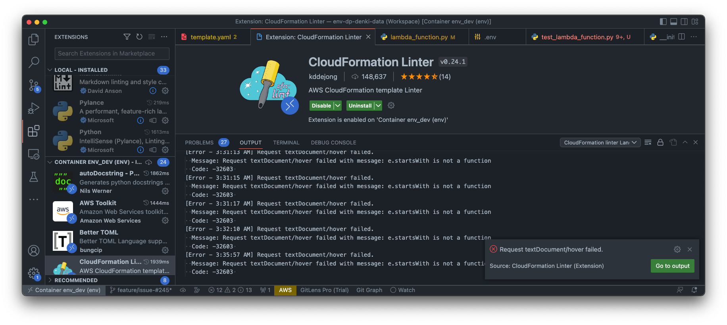727x325 pixels.
Task: Select the AWS Toolkit extension entry
Action: tap(110, 212)
